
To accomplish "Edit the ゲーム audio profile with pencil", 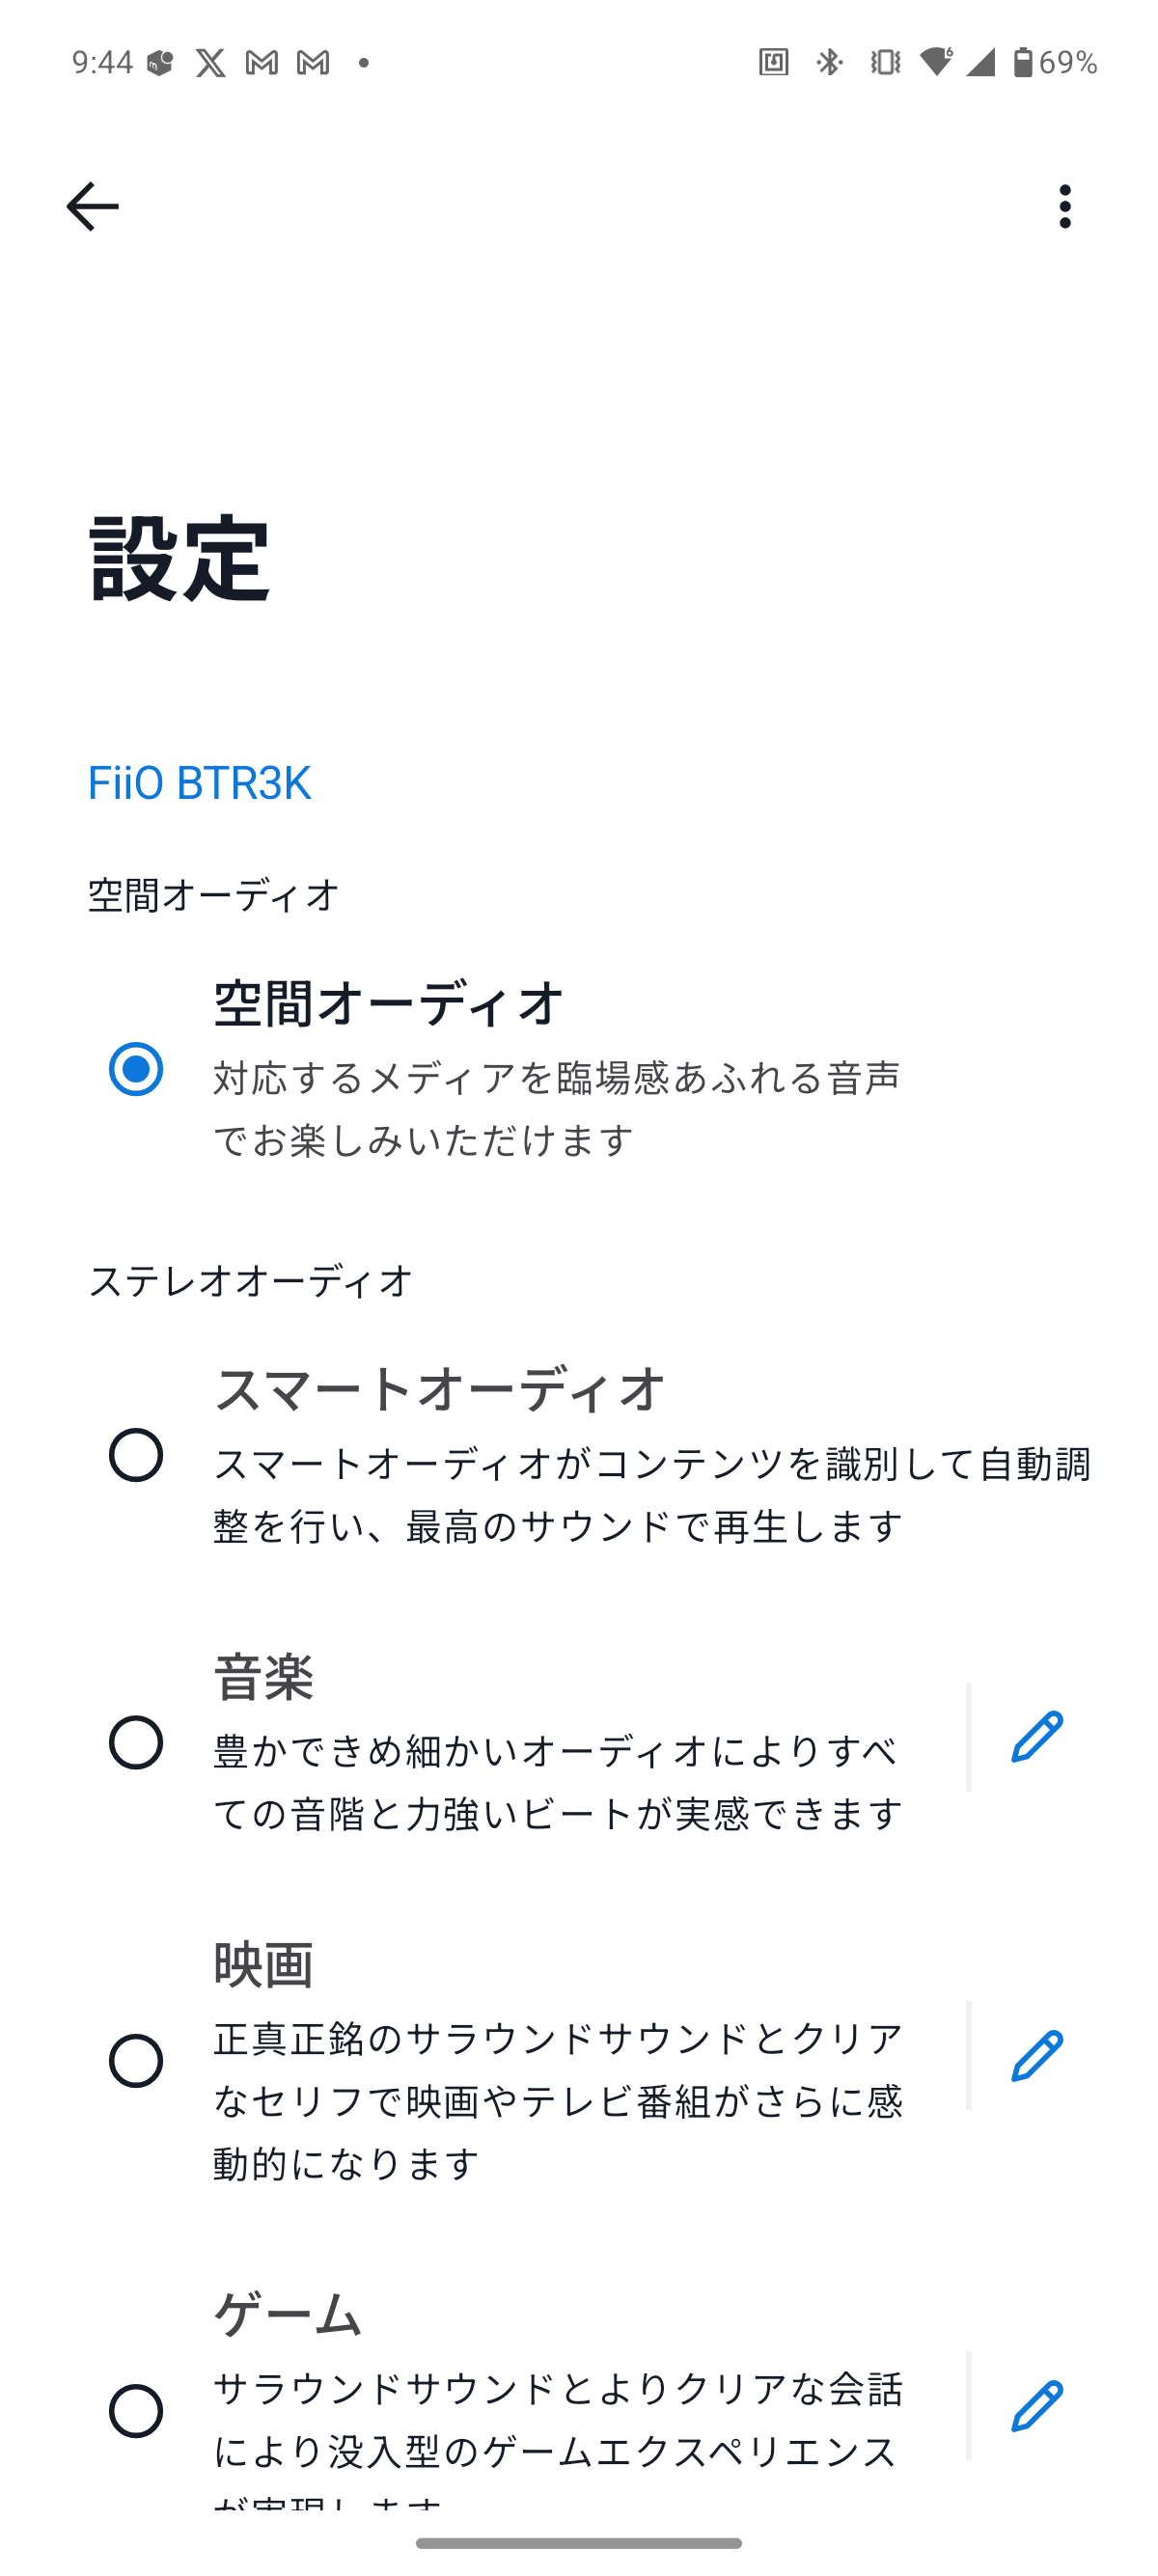I will pyautogui.click(x=1036, y=2406).
